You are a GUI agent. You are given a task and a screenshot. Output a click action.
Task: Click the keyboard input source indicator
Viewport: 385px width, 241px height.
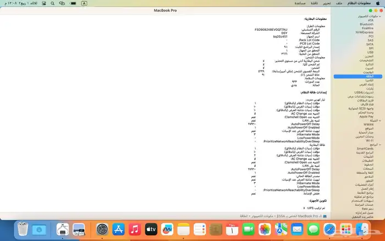84,3
